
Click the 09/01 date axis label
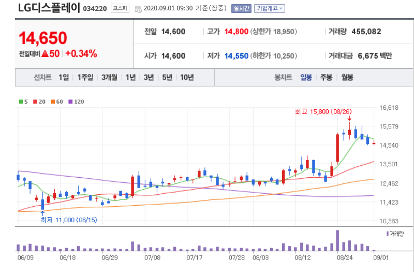381,257
